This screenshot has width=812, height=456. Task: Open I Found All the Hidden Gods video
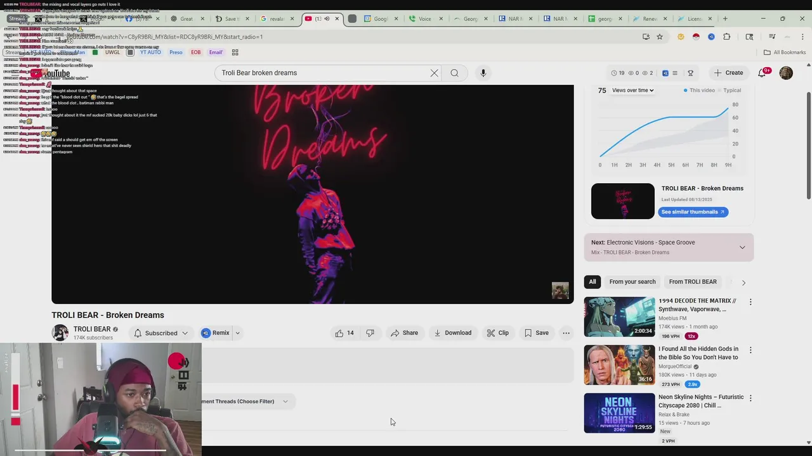click(x=619, y=365)
